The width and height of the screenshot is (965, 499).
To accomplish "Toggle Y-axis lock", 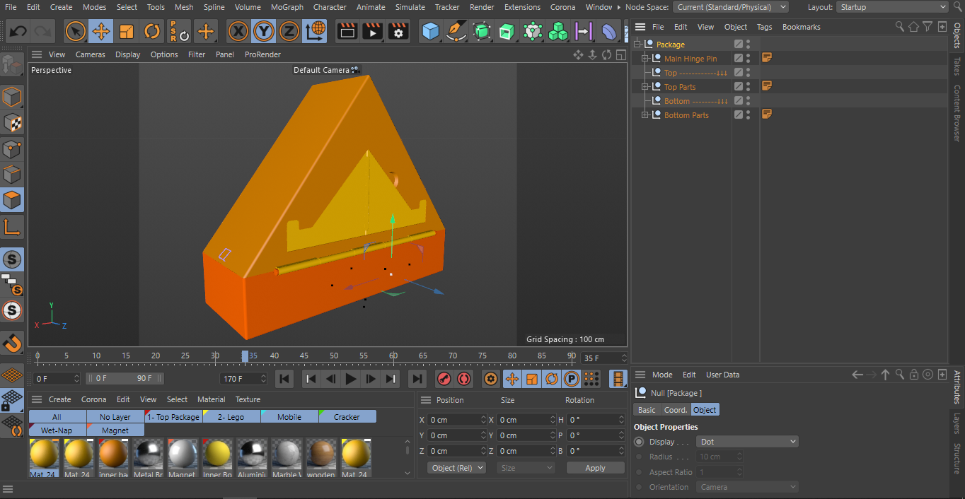I will click(264, 31).
